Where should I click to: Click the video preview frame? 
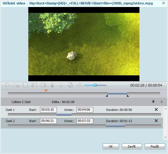tap(84, 44)
